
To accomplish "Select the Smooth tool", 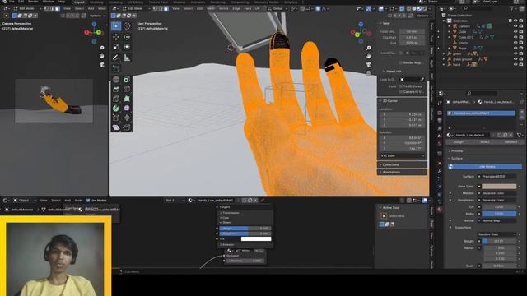I will 127,108.
